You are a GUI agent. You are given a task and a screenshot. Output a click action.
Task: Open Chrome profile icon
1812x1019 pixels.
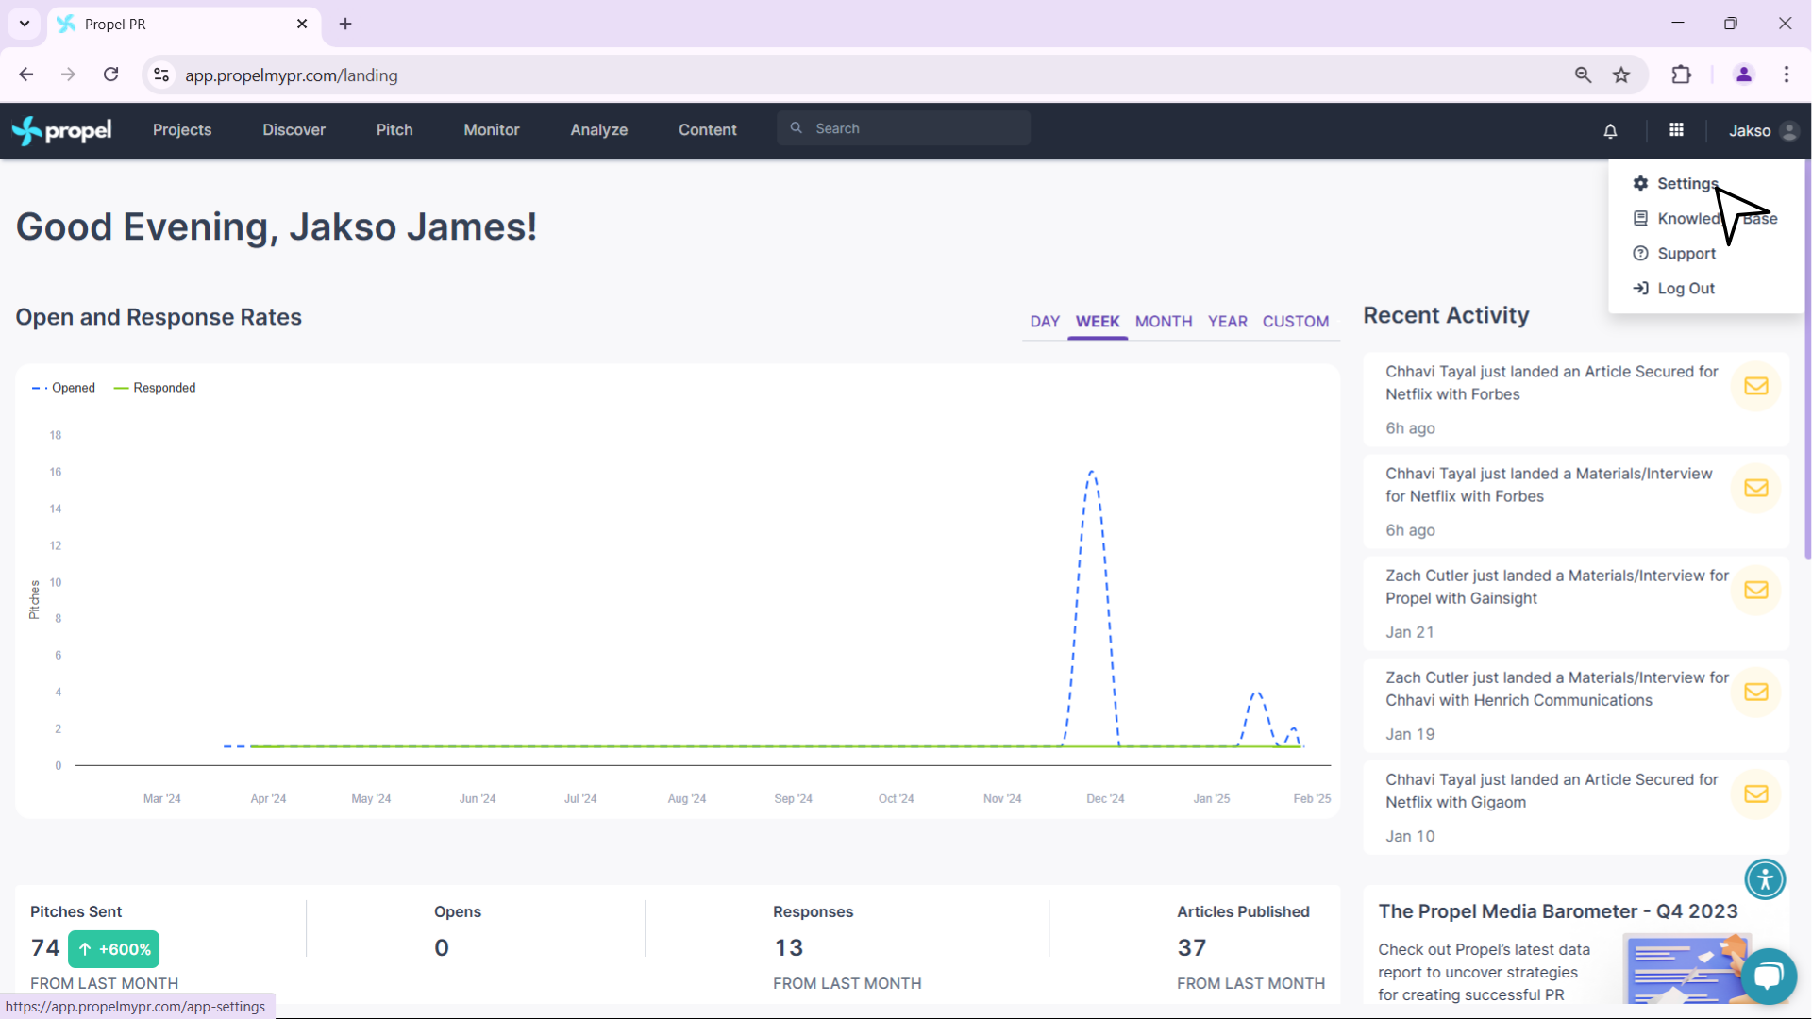pyautogui.click(x=1744, y=75)
